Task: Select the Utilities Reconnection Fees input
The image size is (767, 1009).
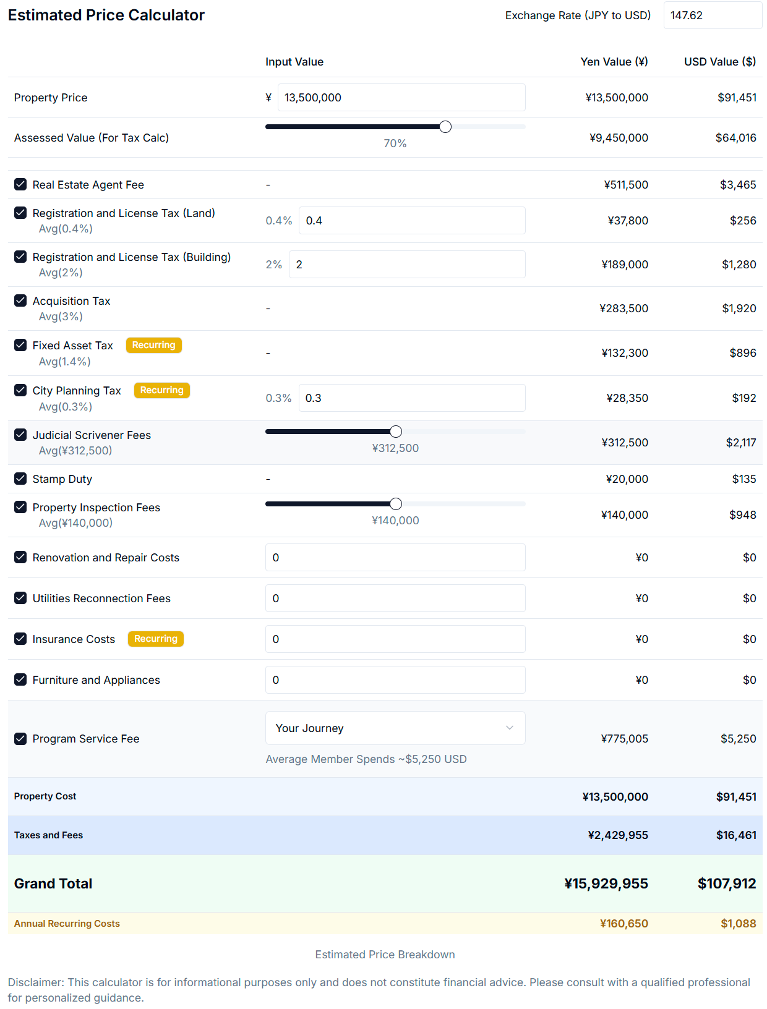Action: 395,598
